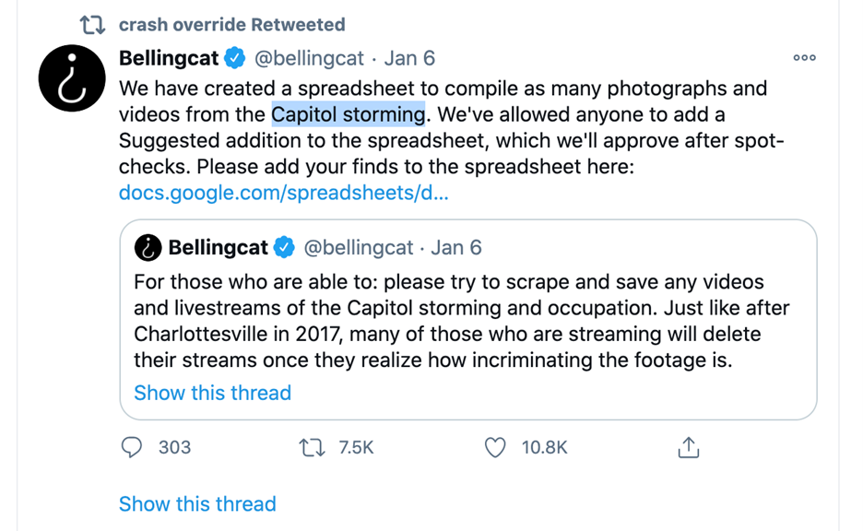Click the Jan 6 timestamp in quoted tweet
The image size is (863, 531).
click(x=456, y=248)
